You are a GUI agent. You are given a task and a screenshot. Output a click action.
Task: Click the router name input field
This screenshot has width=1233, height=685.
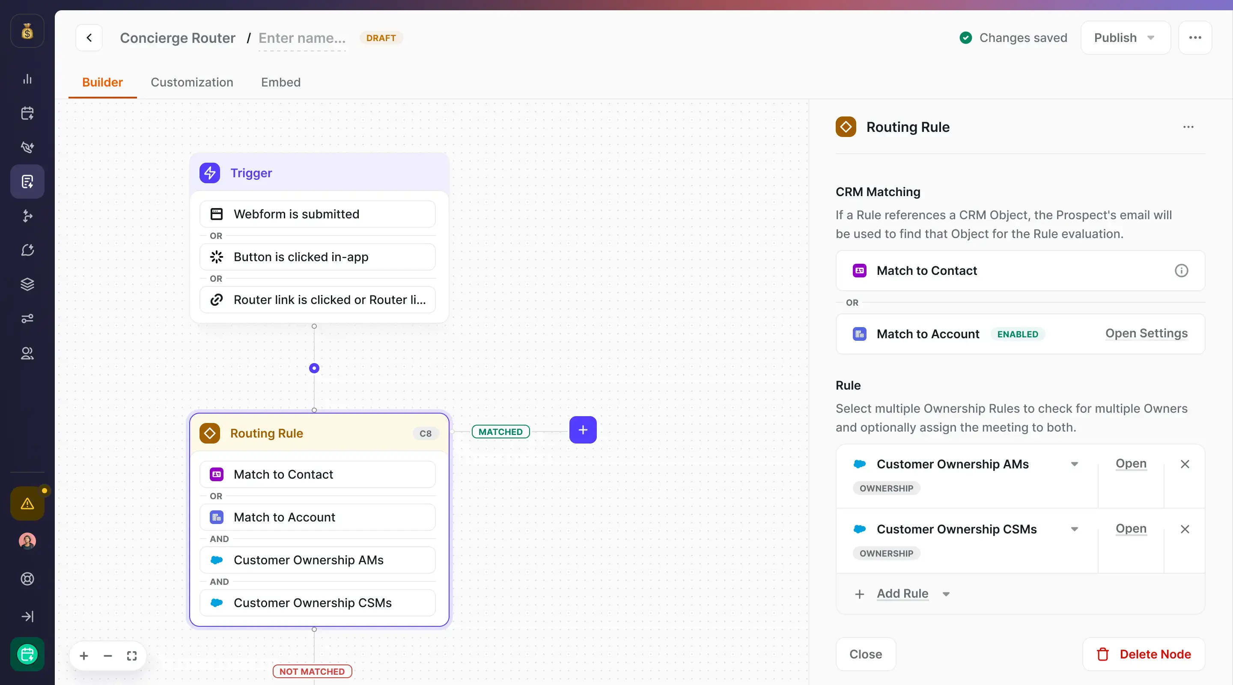pos(302,38)
